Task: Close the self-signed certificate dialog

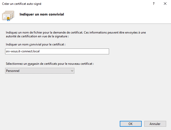Action: pos(165,4)
